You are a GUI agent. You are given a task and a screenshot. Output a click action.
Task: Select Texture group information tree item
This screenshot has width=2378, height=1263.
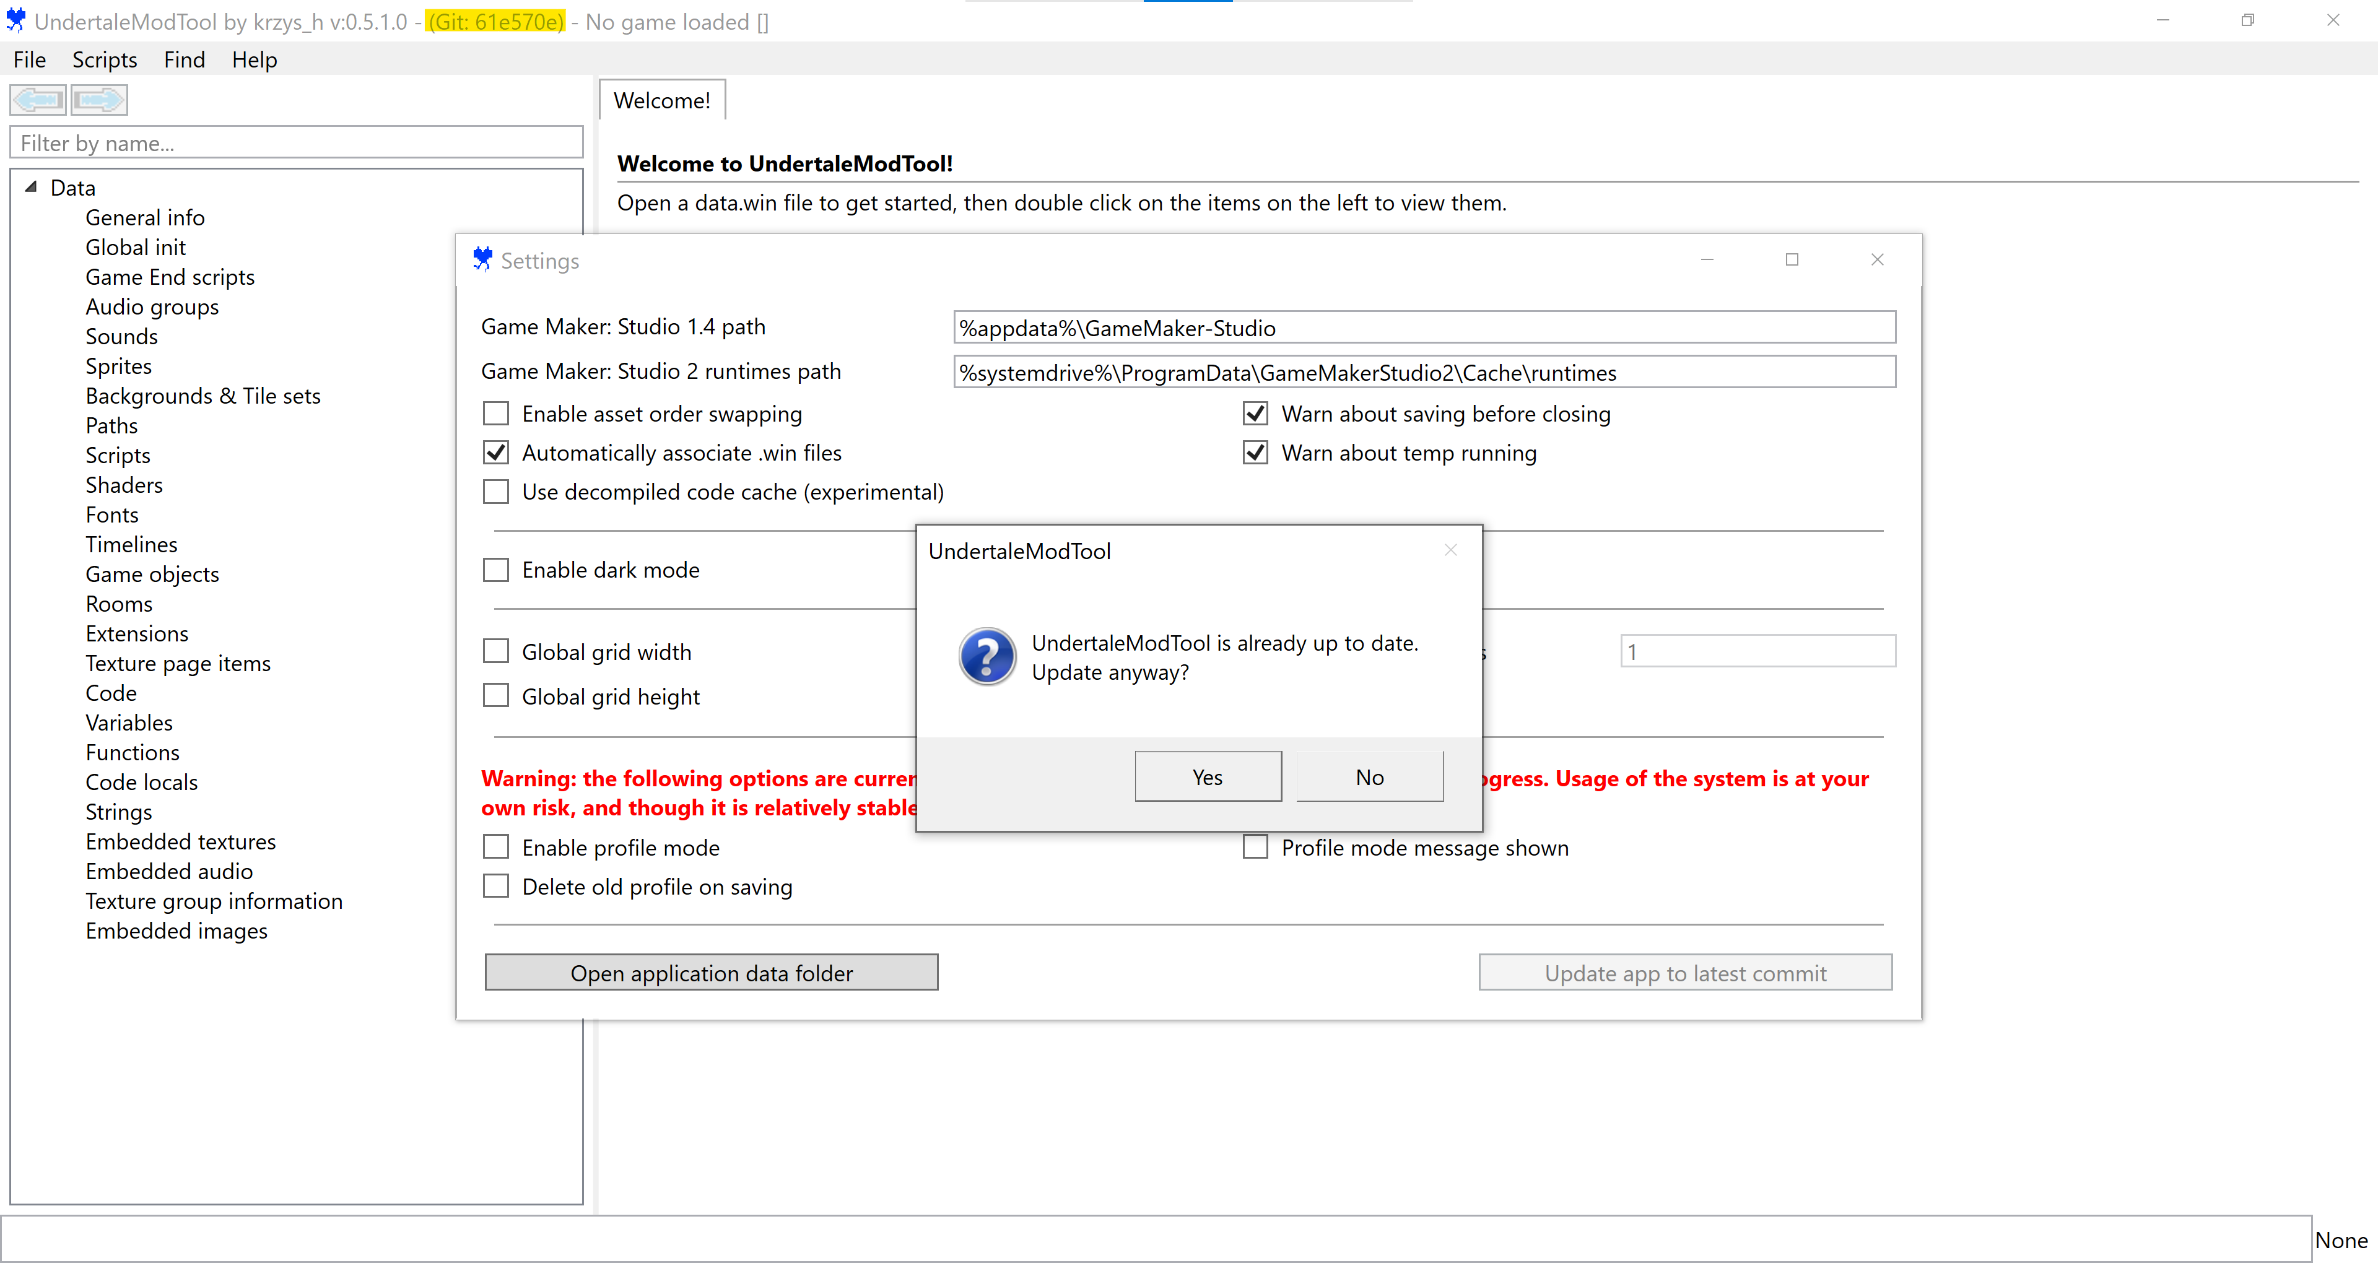pyautogui.click(x=214, y=901)
